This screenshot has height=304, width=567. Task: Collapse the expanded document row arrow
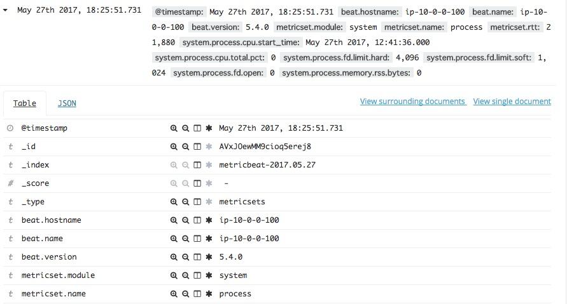(x=7, y=11)
